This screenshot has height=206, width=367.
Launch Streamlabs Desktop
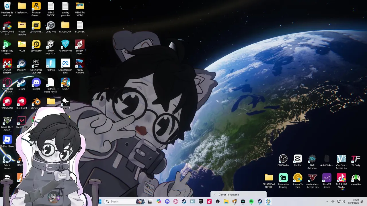(283, 181)
